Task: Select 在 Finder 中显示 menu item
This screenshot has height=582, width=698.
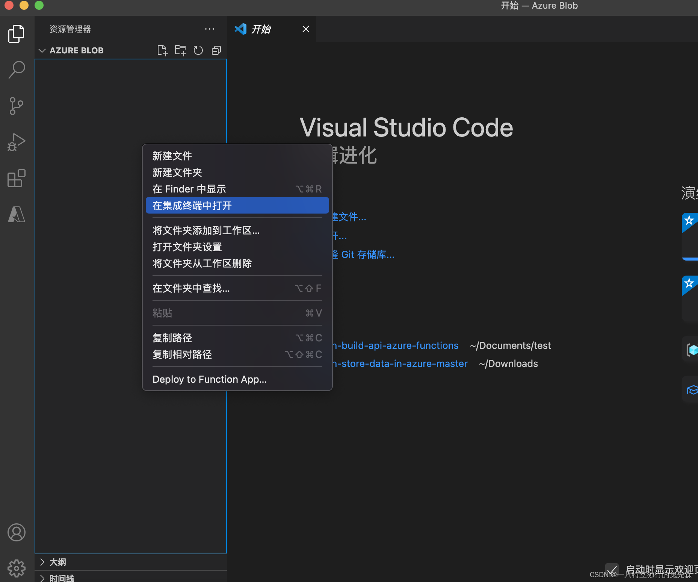Action: pos(237,189)
